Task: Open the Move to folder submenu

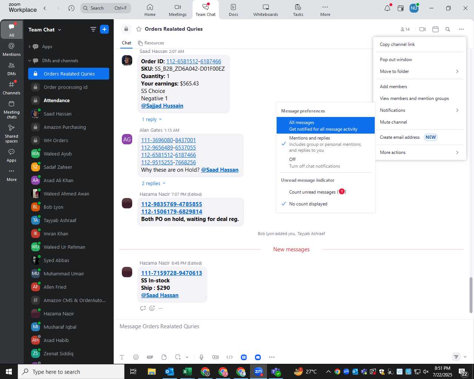Action: [420, 71]
